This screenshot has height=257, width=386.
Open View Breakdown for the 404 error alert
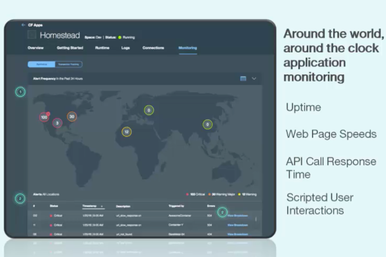point(237,234)
